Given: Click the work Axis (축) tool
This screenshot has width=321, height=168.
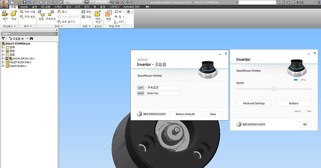Looking at the screenshot, I should [119, 12].
